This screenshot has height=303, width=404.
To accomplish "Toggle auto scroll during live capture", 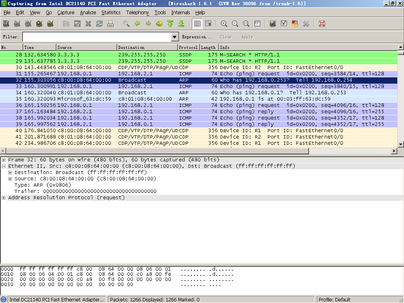I will [208, 24].
